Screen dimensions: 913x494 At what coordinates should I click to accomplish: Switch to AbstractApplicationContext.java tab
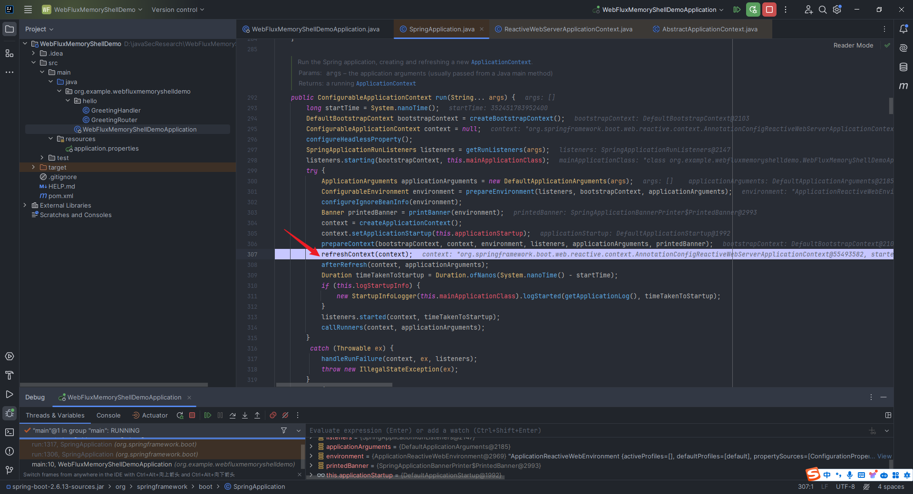709,29
